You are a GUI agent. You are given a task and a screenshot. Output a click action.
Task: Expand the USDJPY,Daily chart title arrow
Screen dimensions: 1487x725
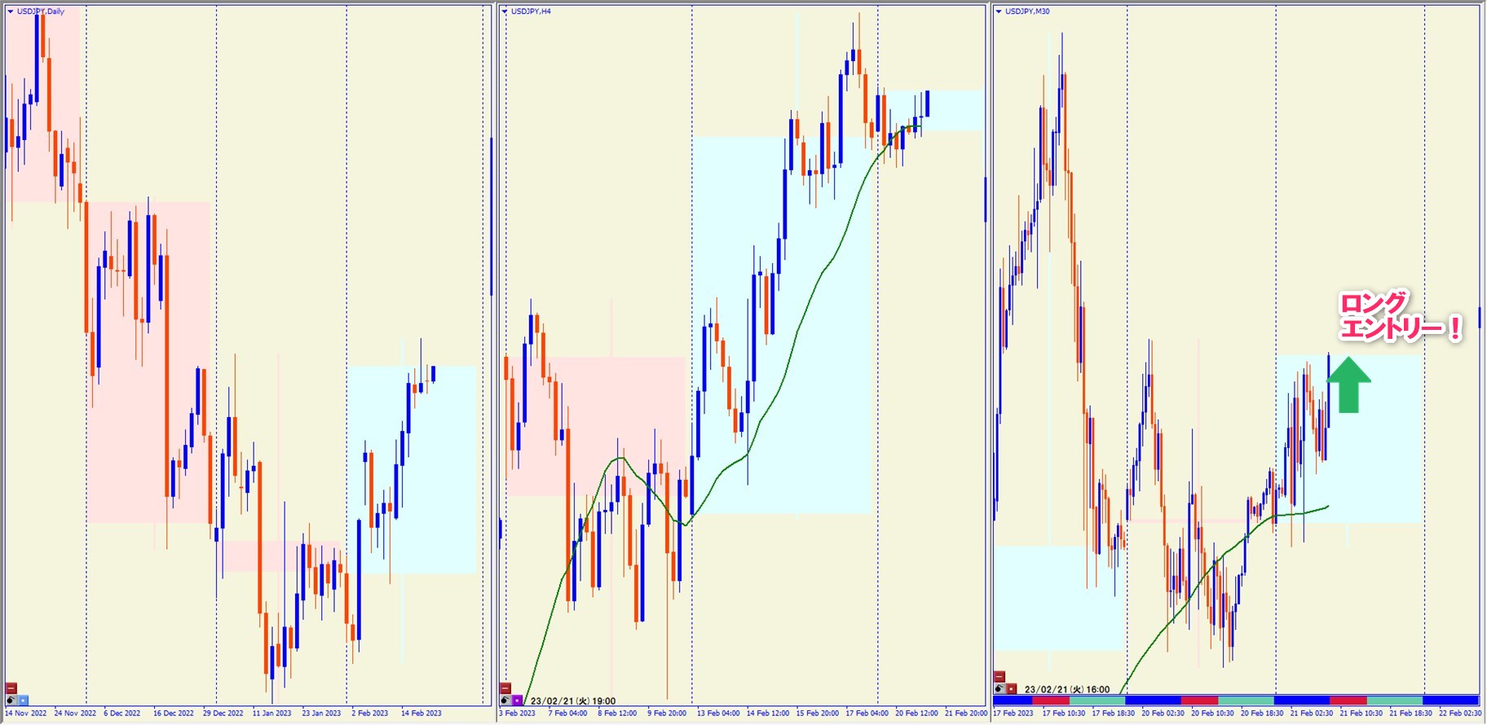click(11, 11)
